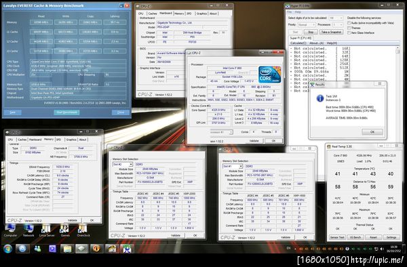Image resolution: width=407 pixels, height=267 pixels.
Task: Launch Windows Live Messenger from the taskbar
Action: [37, 249]
